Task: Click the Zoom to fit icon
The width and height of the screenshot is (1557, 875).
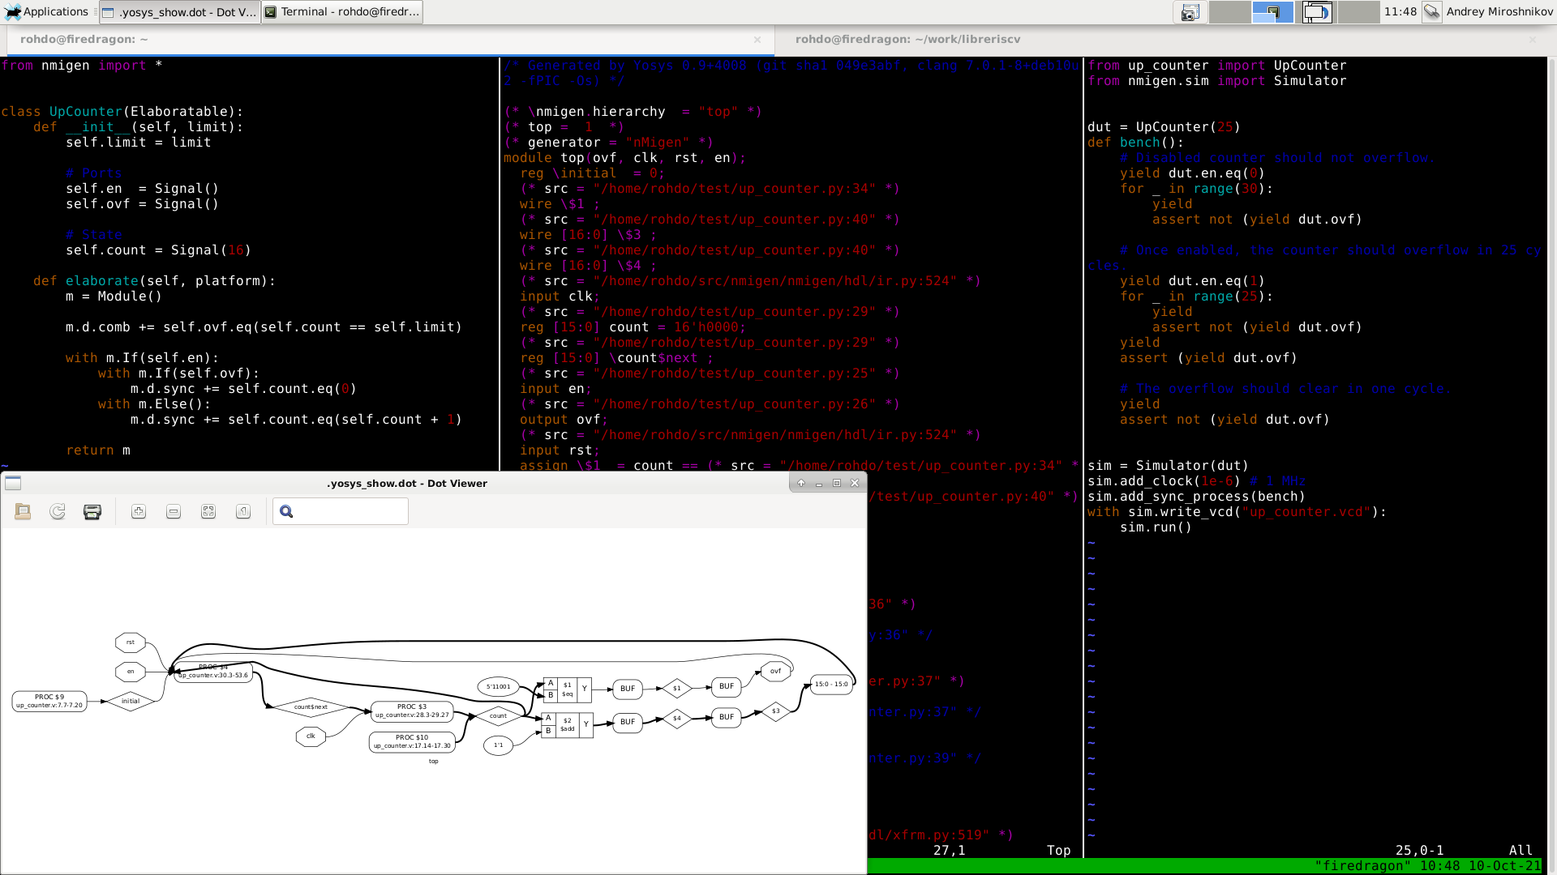Action: tap(208, 511)
